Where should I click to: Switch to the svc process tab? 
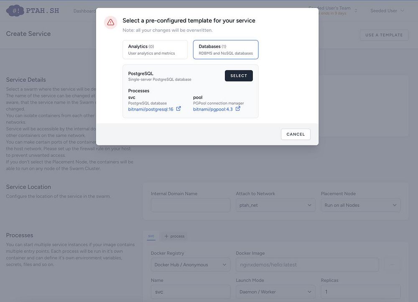[x=151, y=236]
